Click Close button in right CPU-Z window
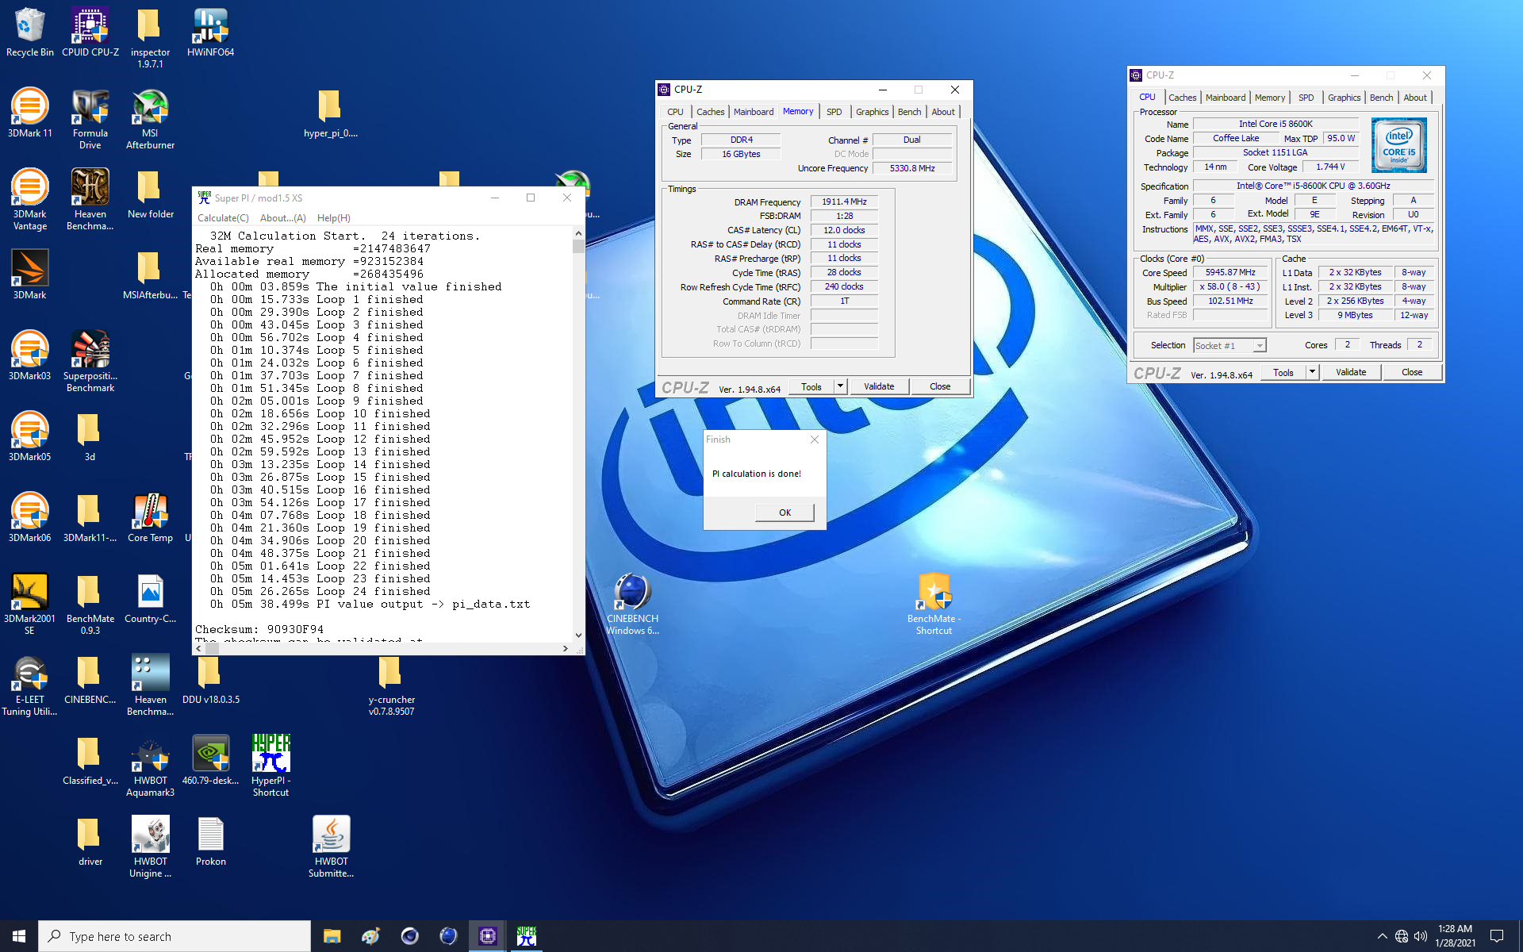This screenshot has width=1523, height=952. click(1412, 372)
